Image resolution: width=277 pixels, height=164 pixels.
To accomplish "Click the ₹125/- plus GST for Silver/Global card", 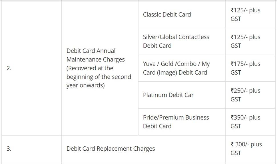I will pyautogui.click(x=245, y=41).
